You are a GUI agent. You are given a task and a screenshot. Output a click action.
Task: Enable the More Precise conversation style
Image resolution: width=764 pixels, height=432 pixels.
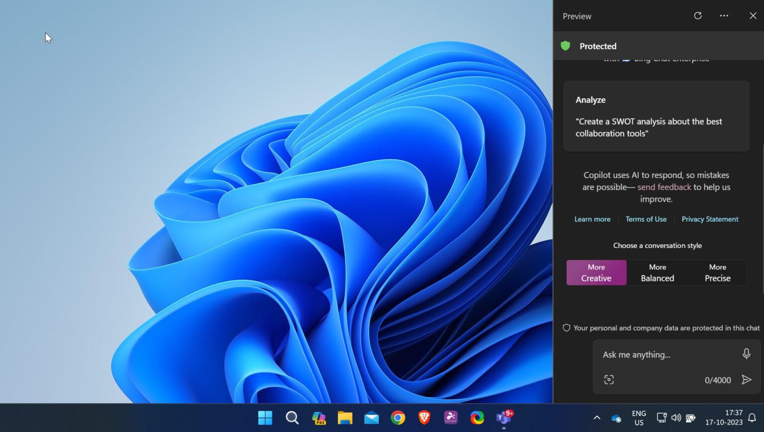[717, 272]
